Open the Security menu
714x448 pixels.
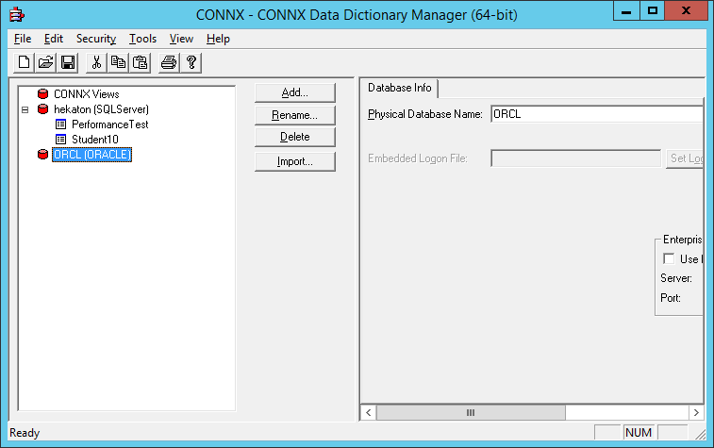96,39
